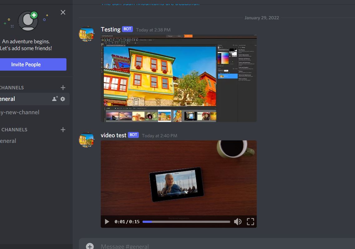Viewport: 355px width, 249px height.
Task: Click the Invite People button
Action: pyautogui.click(x=26, y=64)
